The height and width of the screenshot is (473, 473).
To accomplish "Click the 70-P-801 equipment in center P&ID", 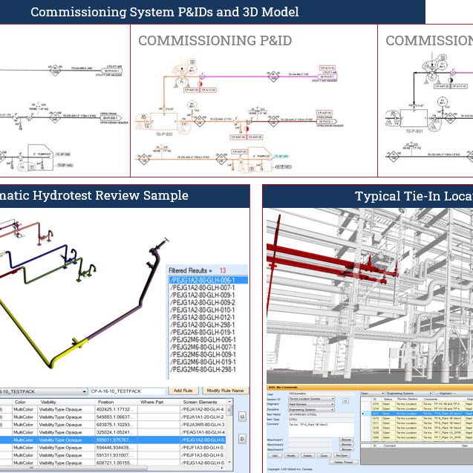I will point(164,122).
